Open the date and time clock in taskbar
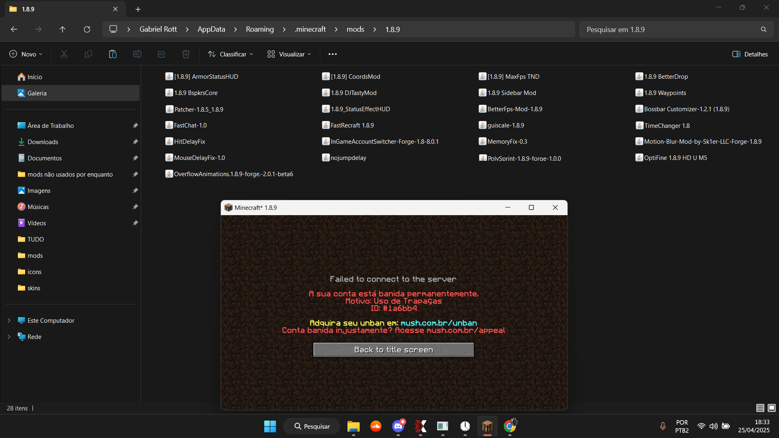 753,426
